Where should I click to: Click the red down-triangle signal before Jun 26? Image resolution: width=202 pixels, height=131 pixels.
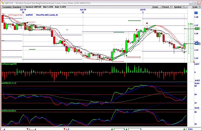coord(64,41)
